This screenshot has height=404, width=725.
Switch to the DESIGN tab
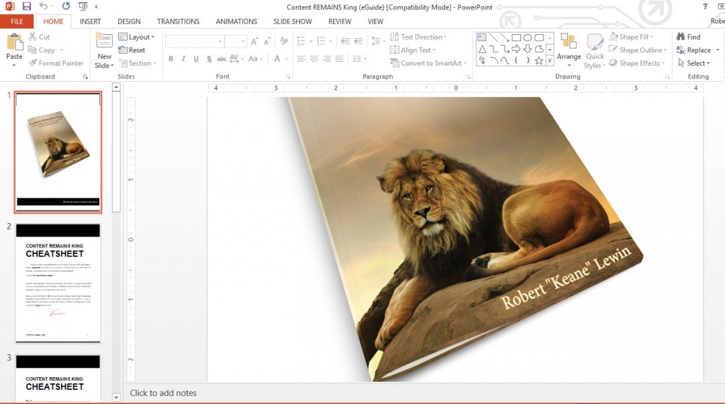click(x=129, y=21)
